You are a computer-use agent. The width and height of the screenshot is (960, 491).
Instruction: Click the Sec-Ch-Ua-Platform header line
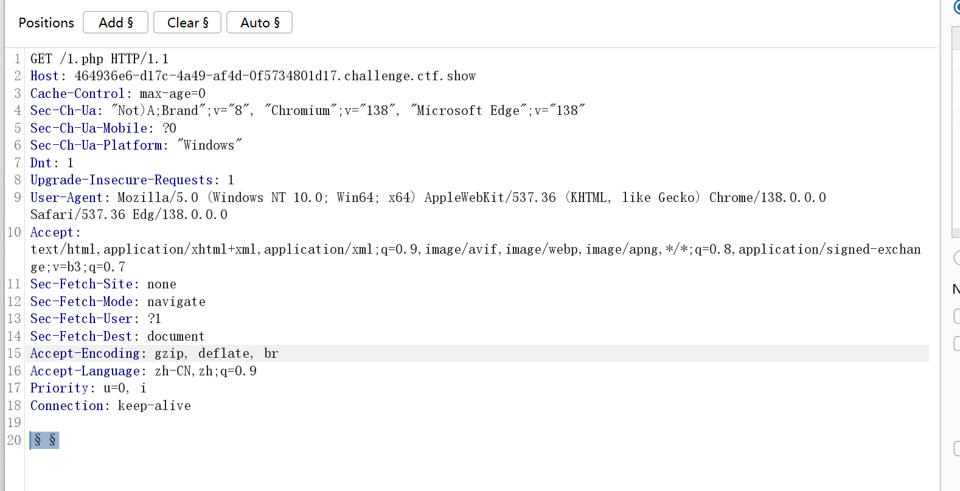pyautogui.click(x=136, y=145)
